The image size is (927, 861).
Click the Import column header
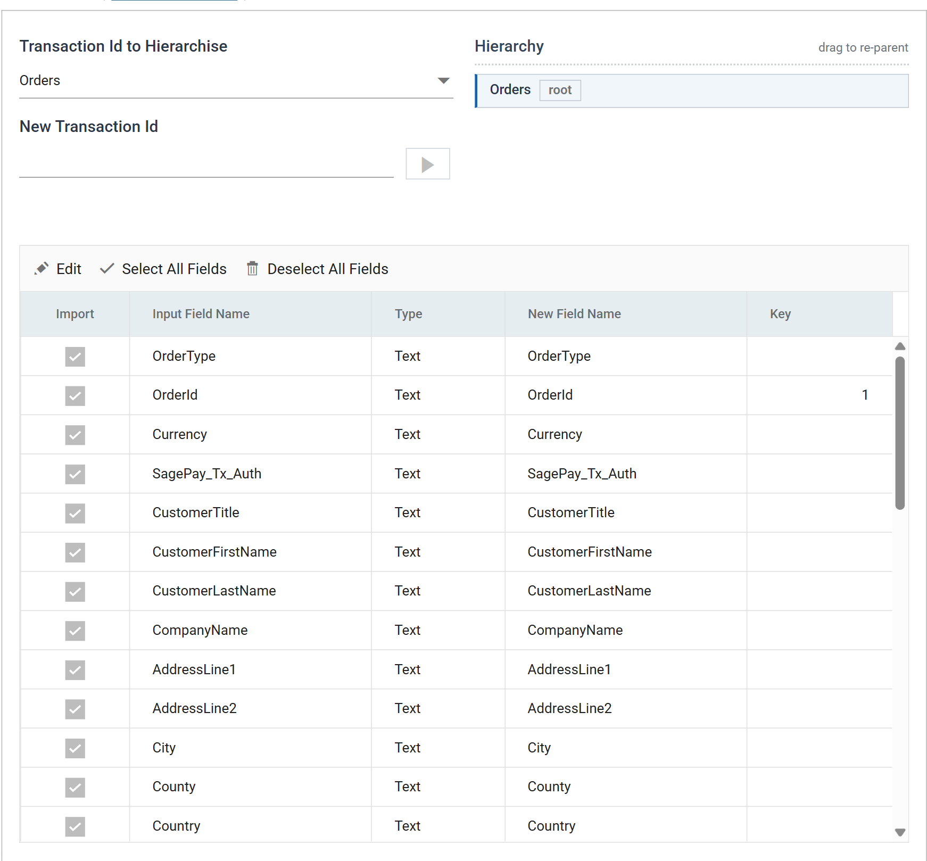click(x=75, y=314)
